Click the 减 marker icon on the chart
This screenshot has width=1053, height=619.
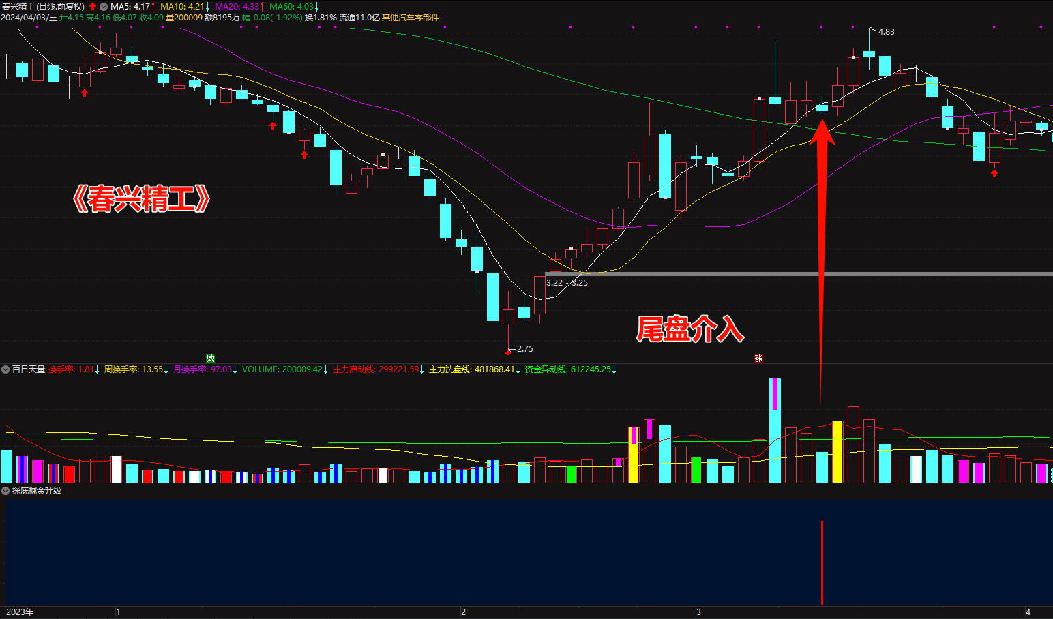pos(210,358)
